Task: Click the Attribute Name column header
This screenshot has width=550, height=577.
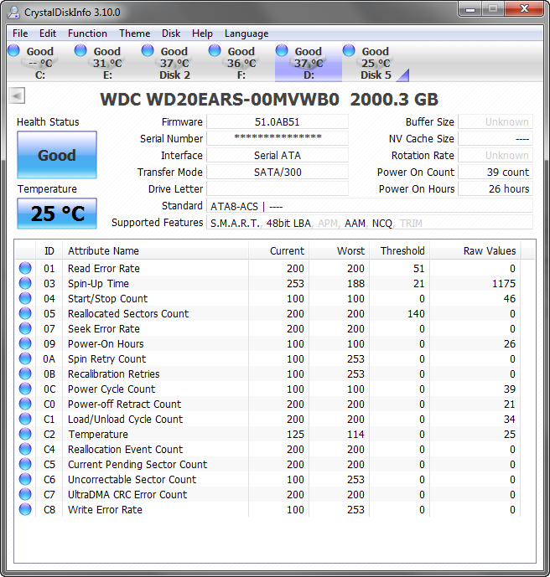Action: [x=155, y=251]
